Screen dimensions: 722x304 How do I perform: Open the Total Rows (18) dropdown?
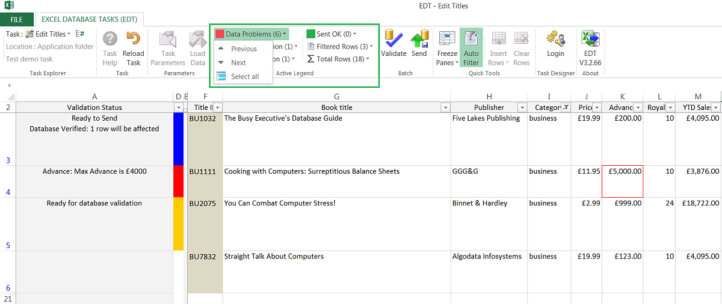tap(339, 59)
